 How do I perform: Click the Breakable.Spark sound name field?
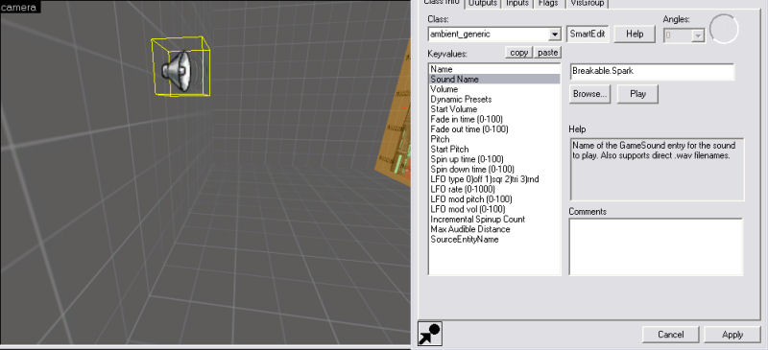click(x=652, y=72)
